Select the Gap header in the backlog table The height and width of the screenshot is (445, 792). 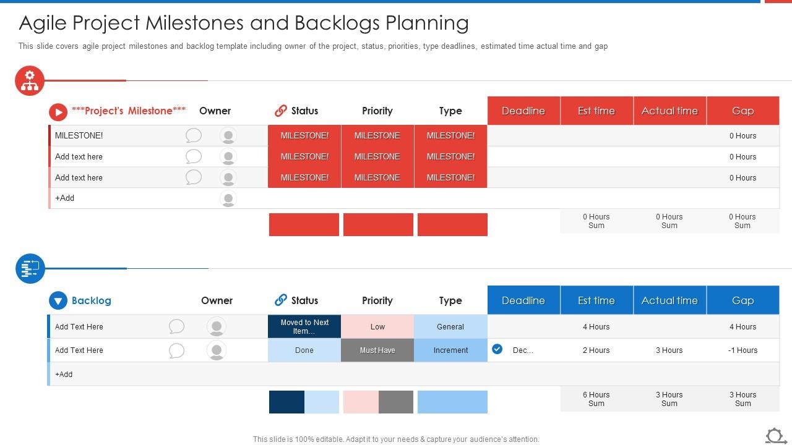(742, 300)
